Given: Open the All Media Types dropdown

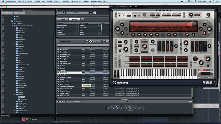Looking at the screenshot, I should click(x=72, y=42).
